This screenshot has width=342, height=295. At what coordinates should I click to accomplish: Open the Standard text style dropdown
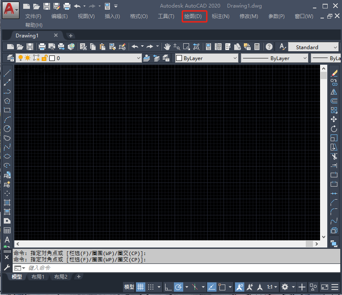[x=335, y=47]
